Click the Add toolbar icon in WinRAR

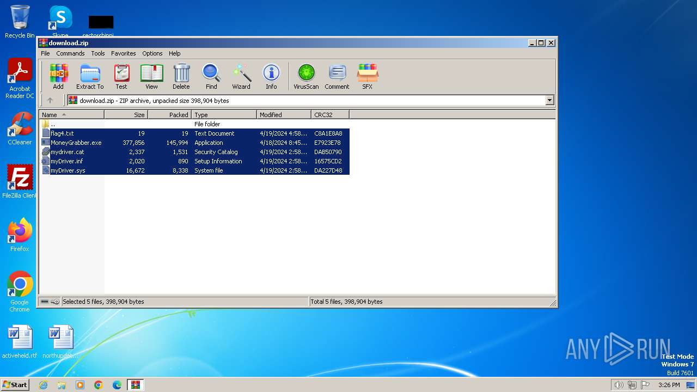coord(58,76)
